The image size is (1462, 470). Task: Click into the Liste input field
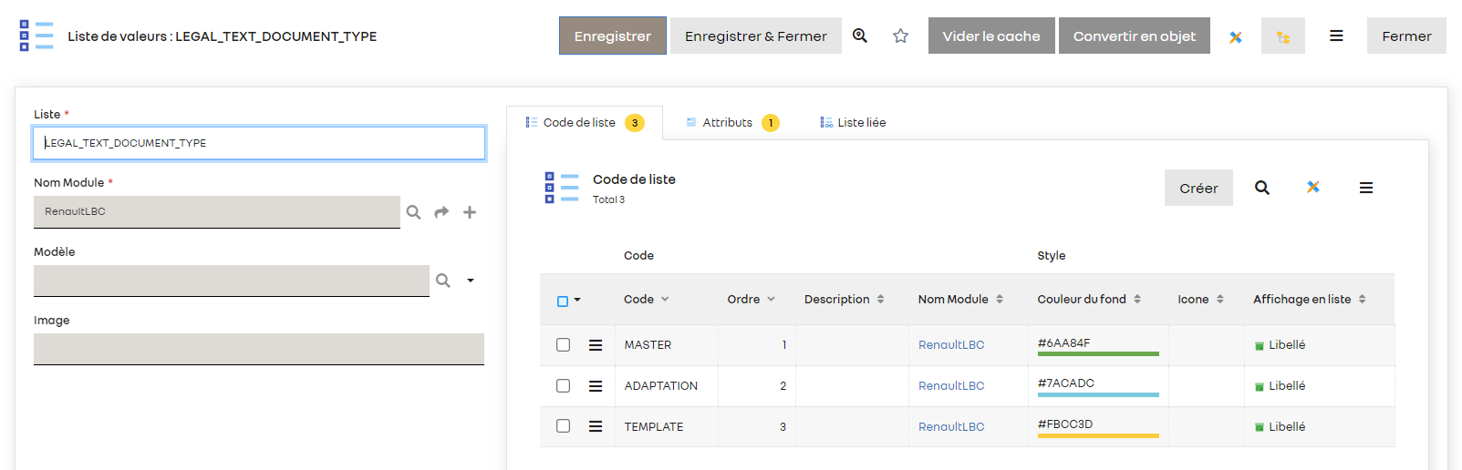(x=259, y=143)
